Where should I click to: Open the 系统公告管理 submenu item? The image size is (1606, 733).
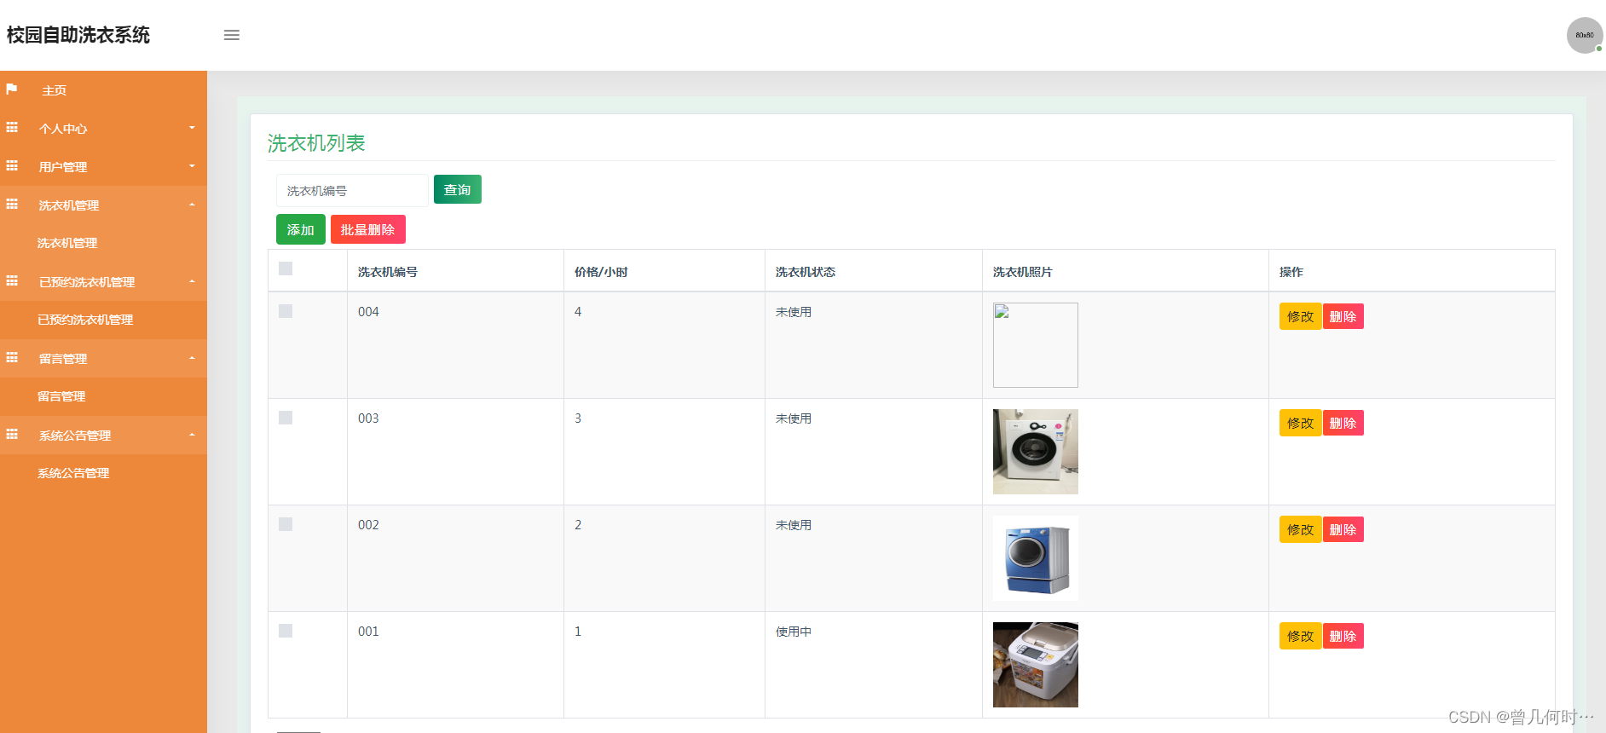pos(73,473)
